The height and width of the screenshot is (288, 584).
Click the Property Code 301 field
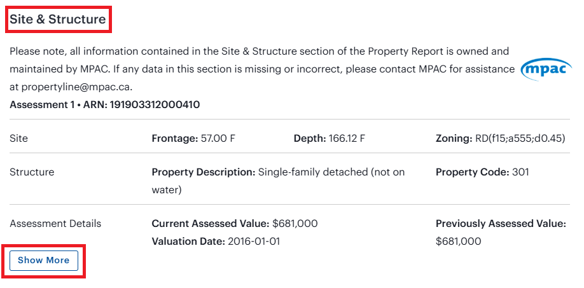pyautogui.click(x=482, y=172)
